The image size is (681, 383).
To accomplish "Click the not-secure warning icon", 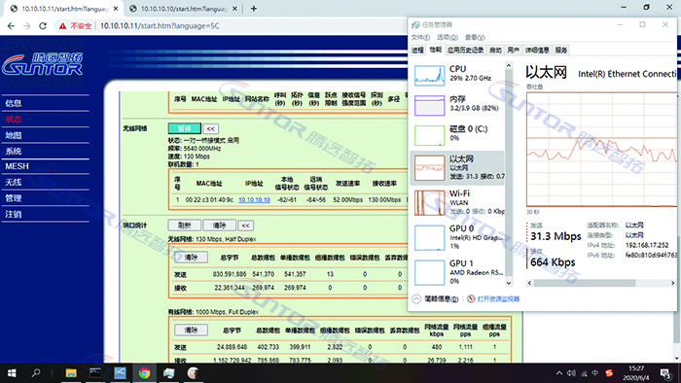I will coord(63,26).
